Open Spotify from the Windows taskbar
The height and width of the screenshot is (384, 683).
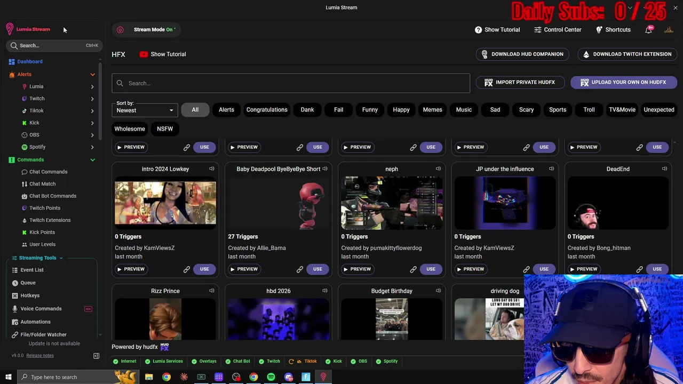pos(271,377)
